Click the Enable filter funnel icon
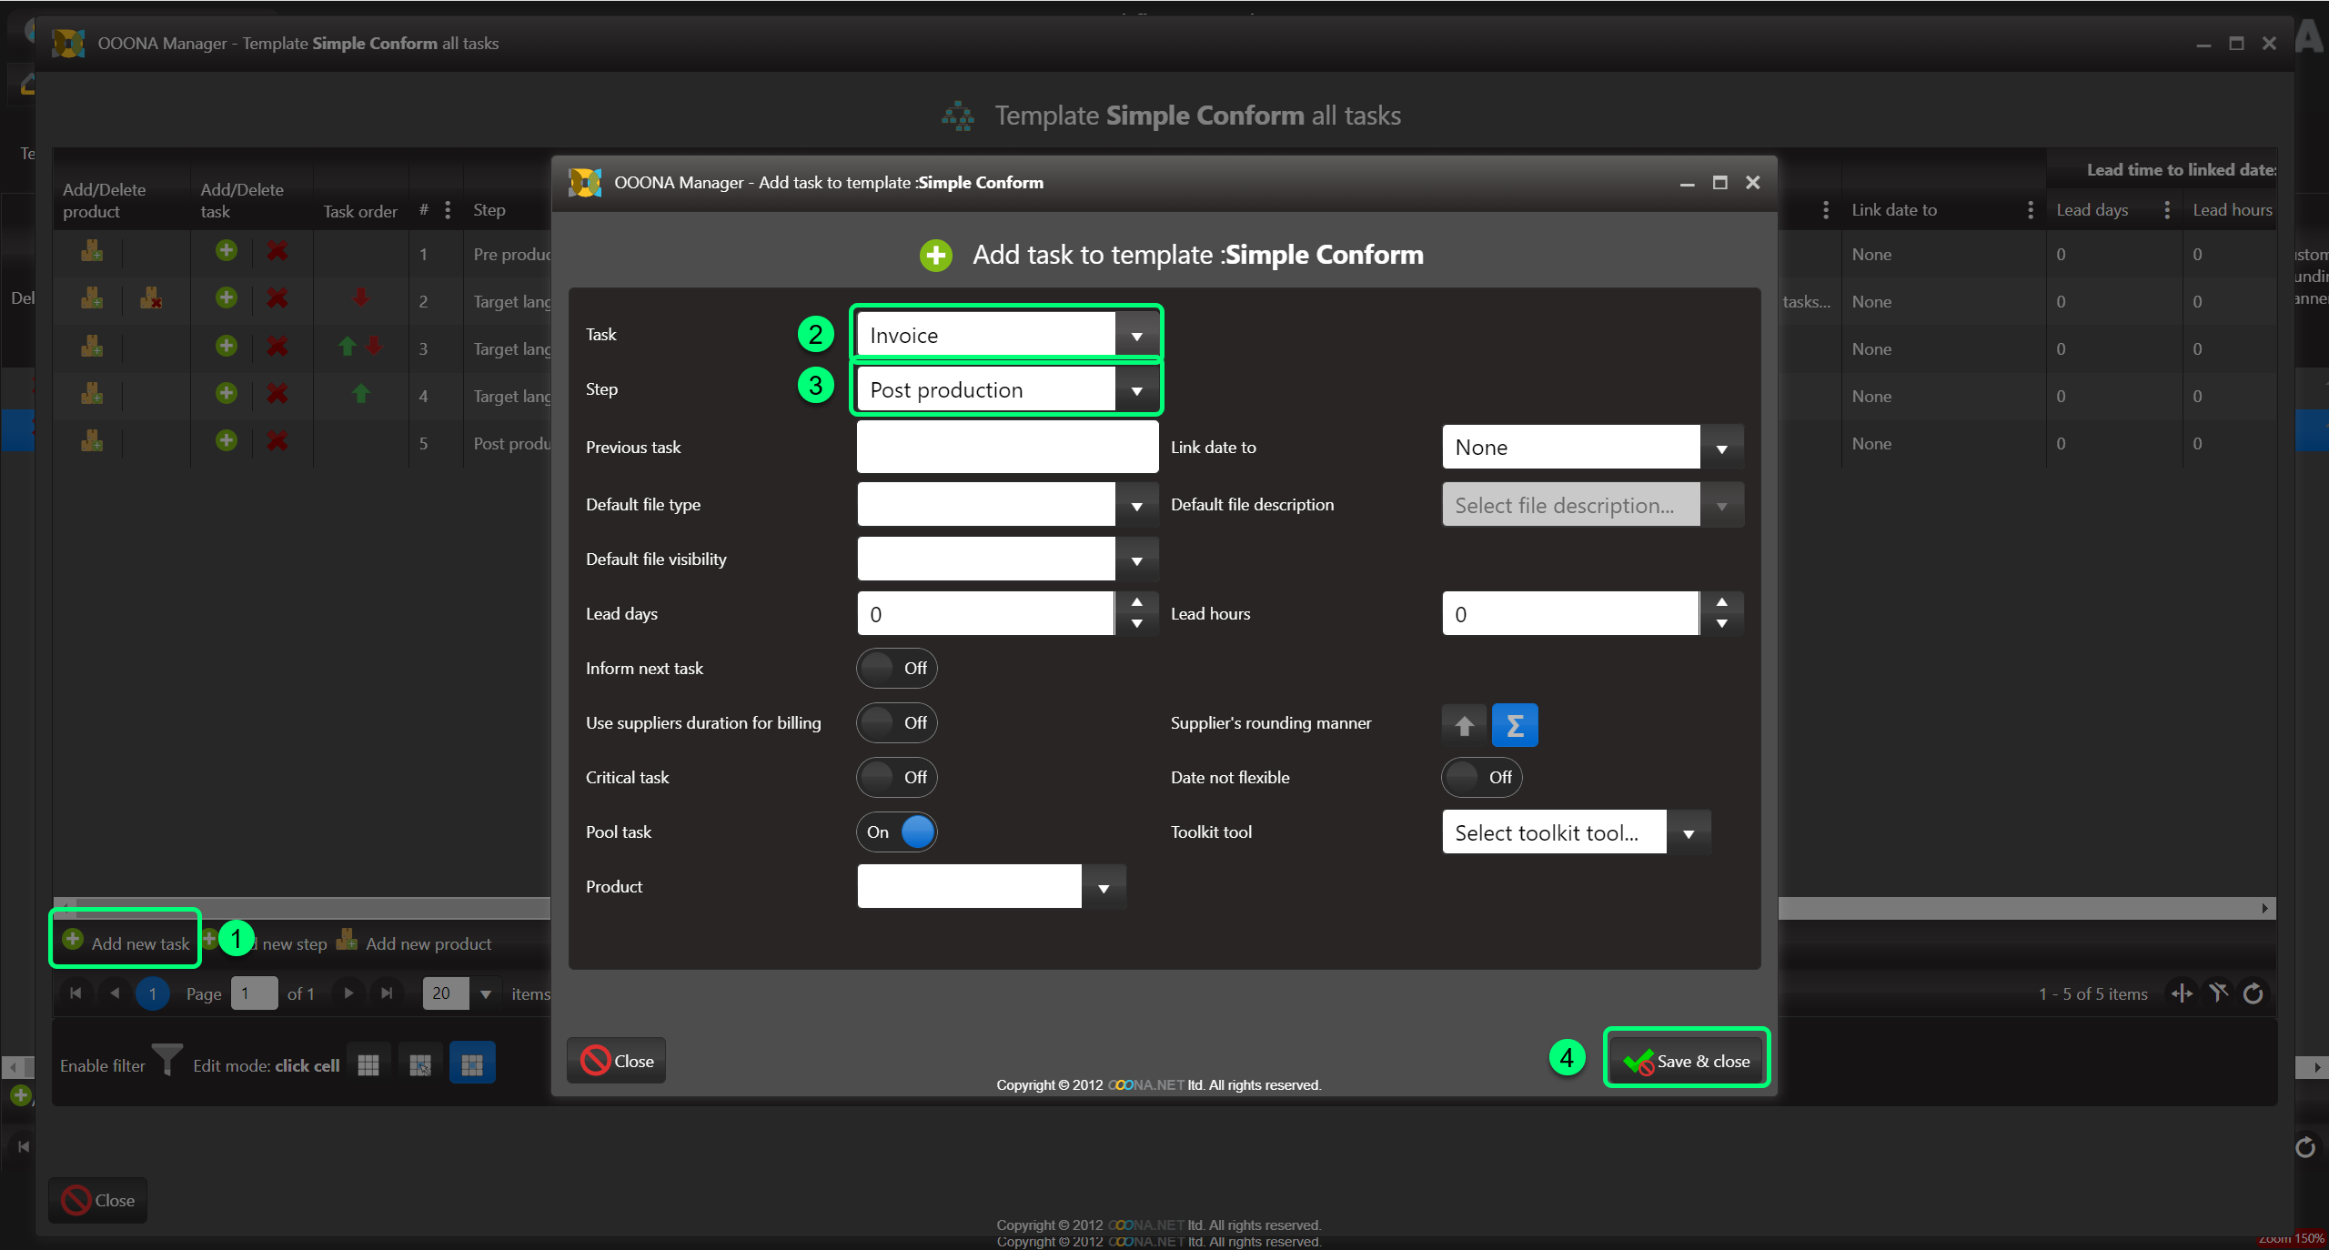The width and height of the screenshot is (2329, 1250). [166, 1061]
